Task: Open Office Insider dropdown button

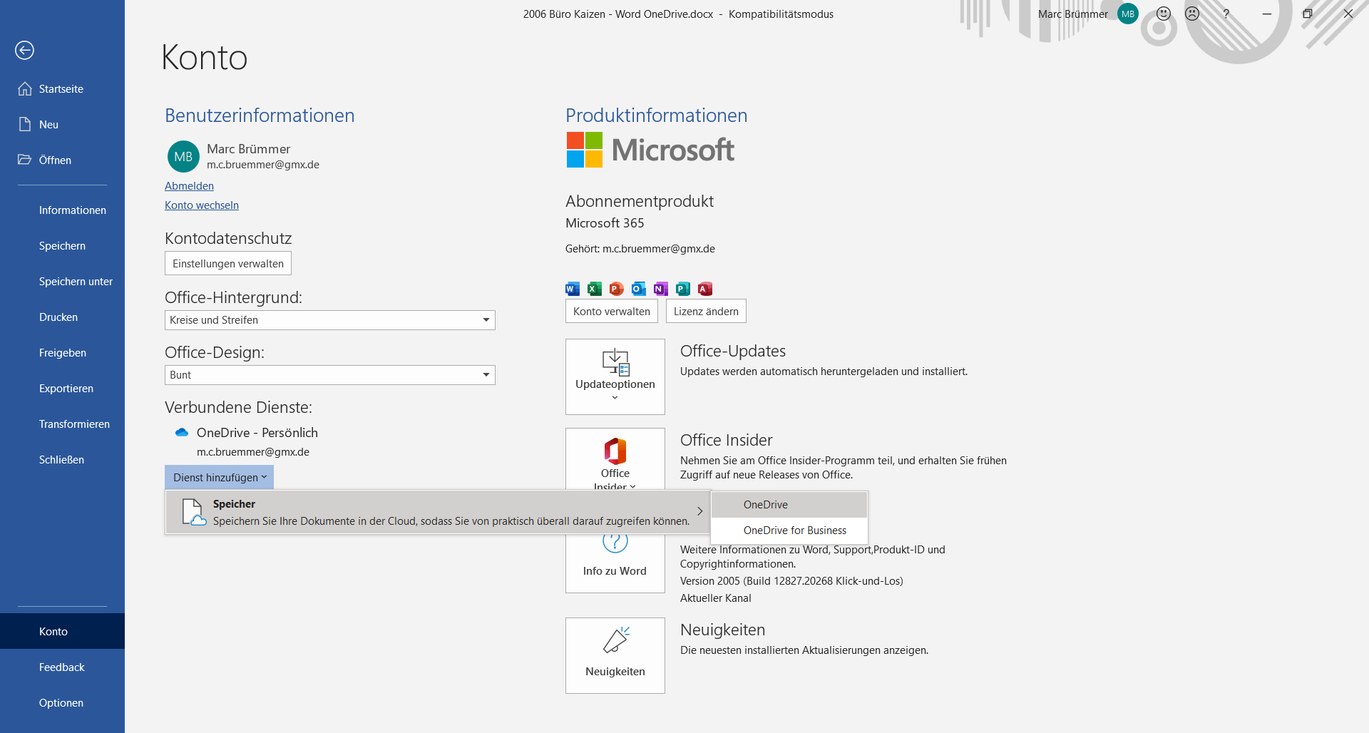Action: click(615, 459)
